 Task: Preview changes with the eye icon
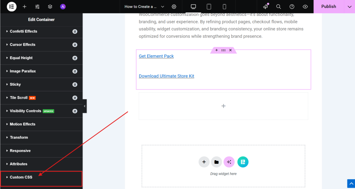click(305, 7)
